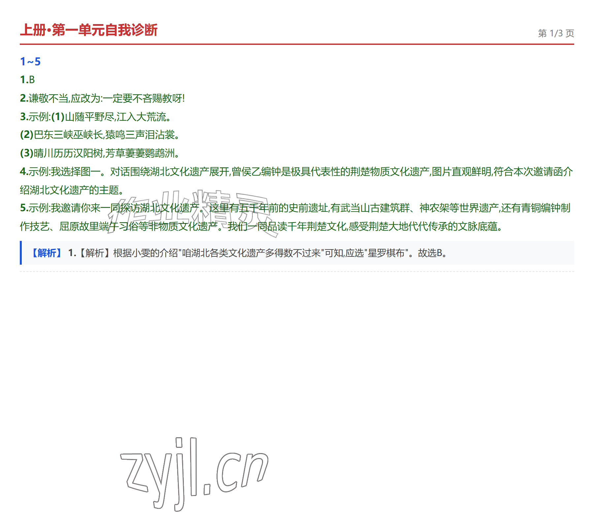Viewport: 594px width, 528px height.
Task: Click answer line 1.B
Action: coord(27,80)
